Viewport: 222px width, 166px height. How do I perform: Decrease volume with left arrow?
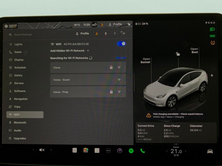point(33,150)
